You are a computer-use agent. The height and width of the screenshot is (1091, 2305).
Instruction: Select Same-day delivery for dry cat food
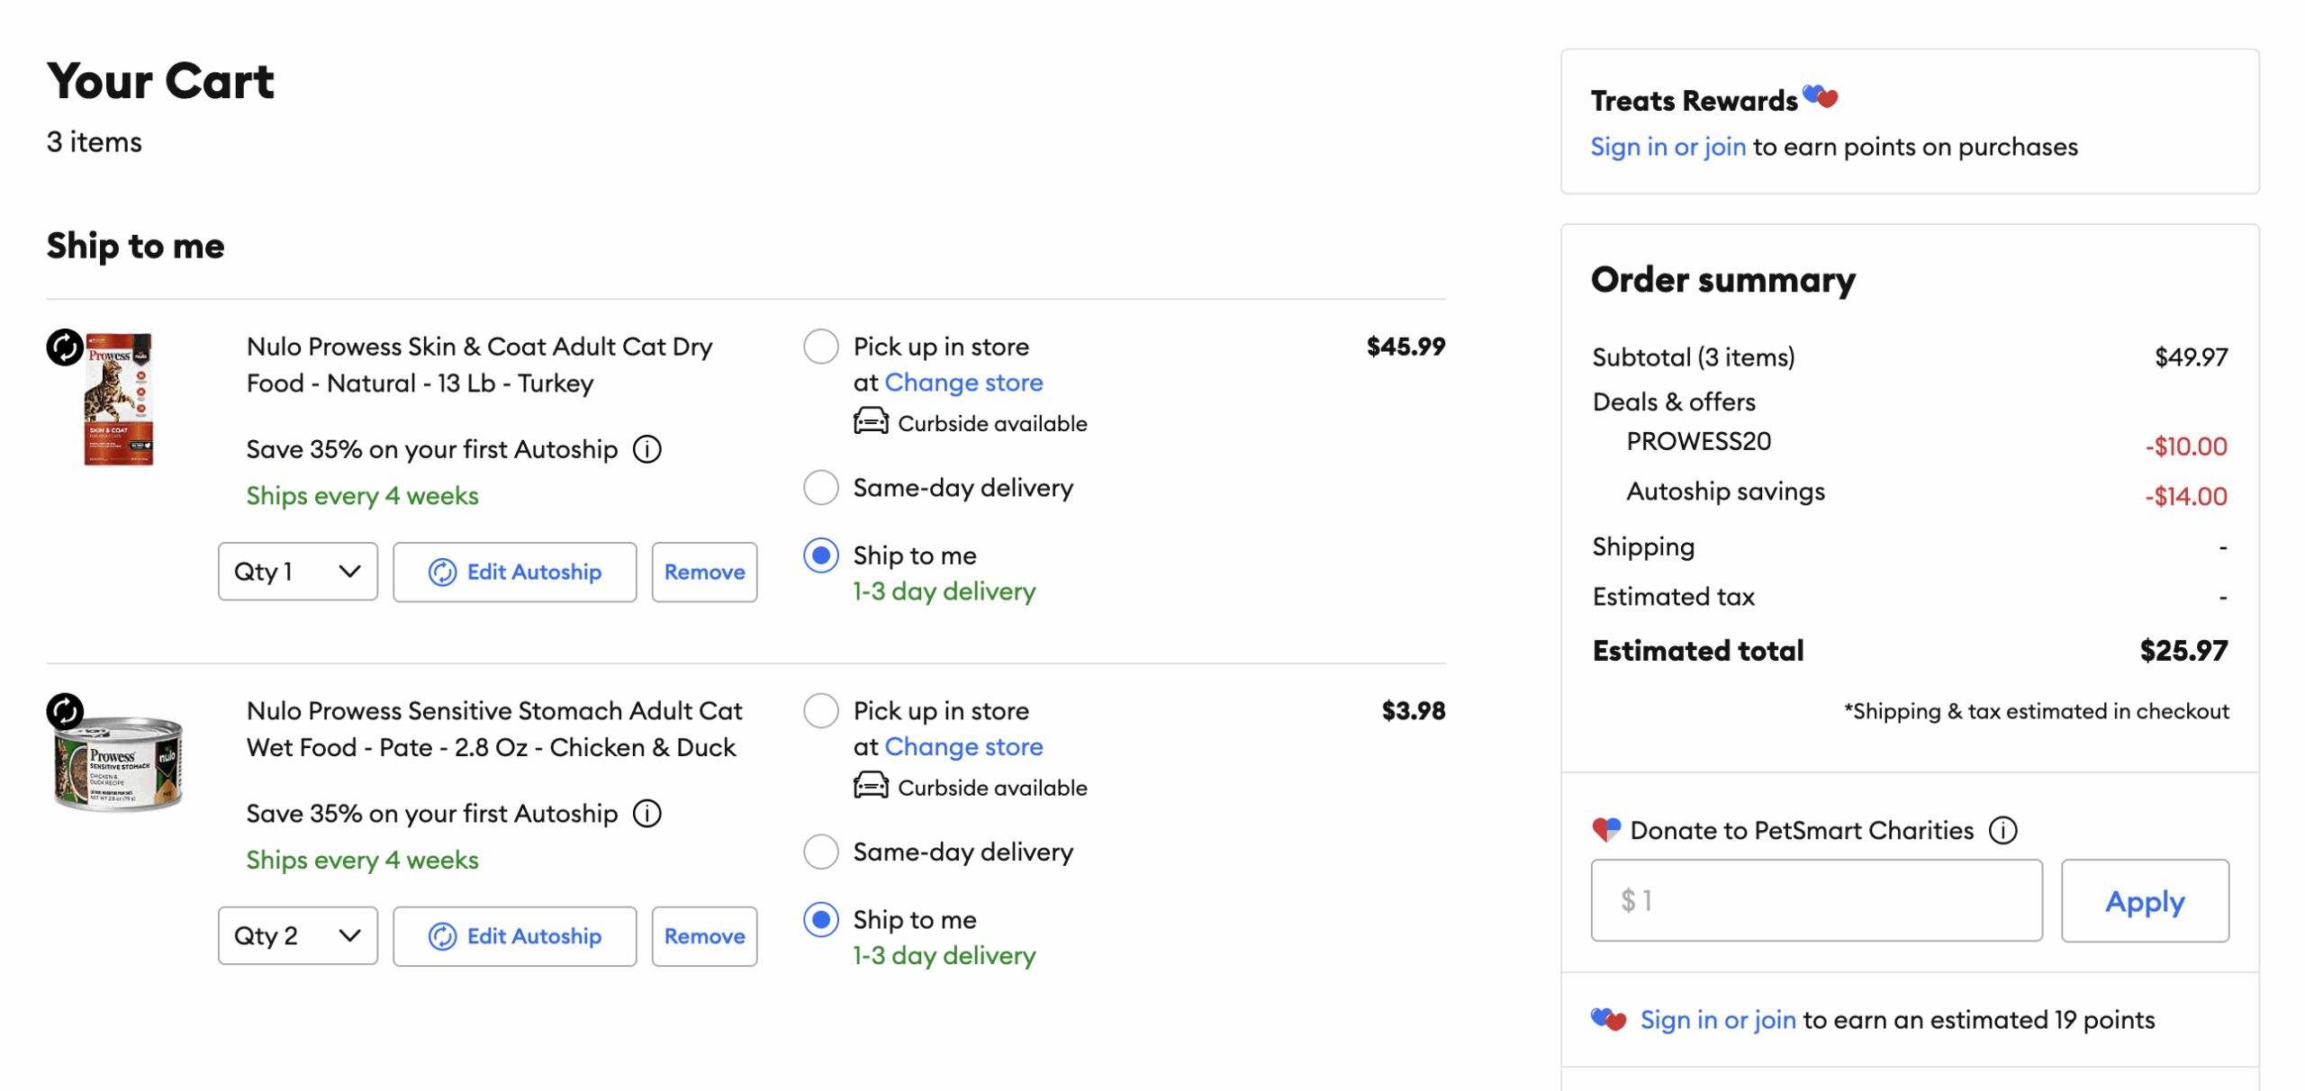point(820,487)
